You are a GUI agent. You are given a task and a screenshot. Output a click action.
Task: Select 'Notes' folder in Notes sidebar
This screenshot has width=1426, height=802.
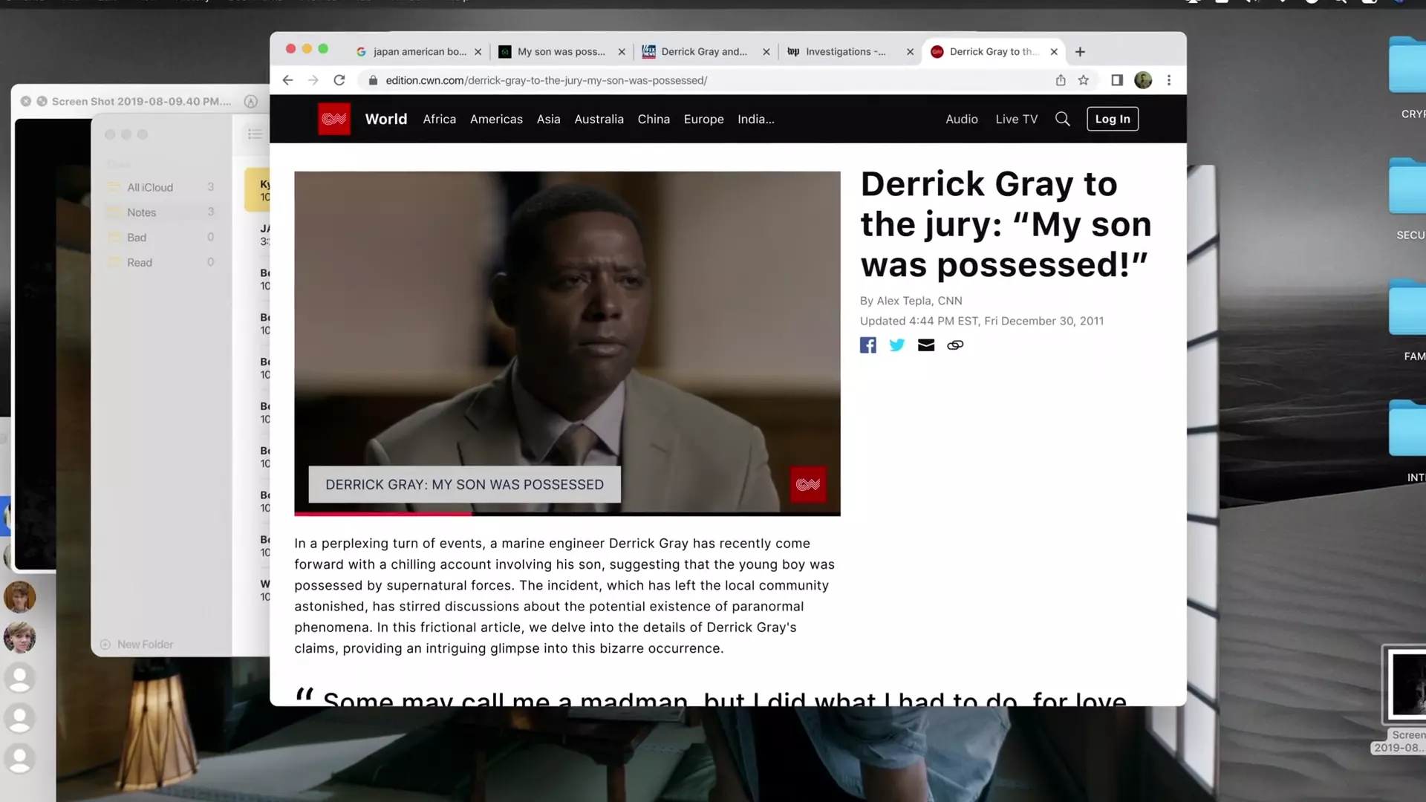click(161, 212)
